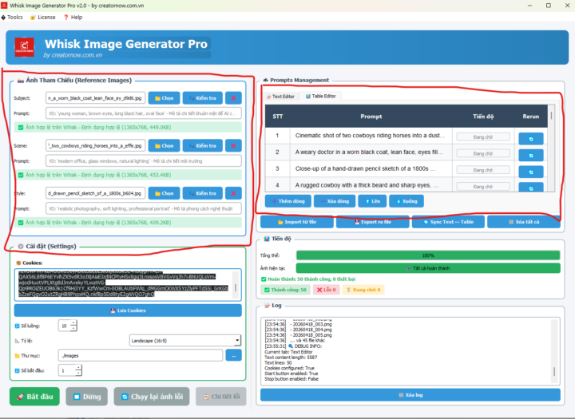
Task: Click the Scene file path field
Action: 95,146
